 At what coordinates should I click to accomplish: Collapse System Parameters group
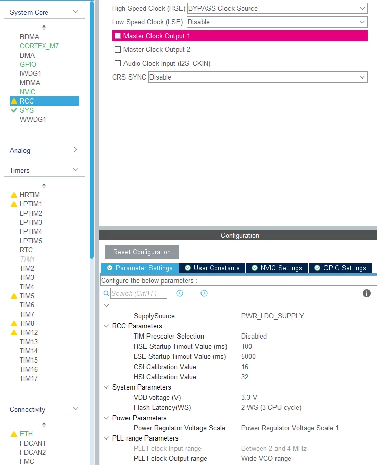click(x=106, y=387)
